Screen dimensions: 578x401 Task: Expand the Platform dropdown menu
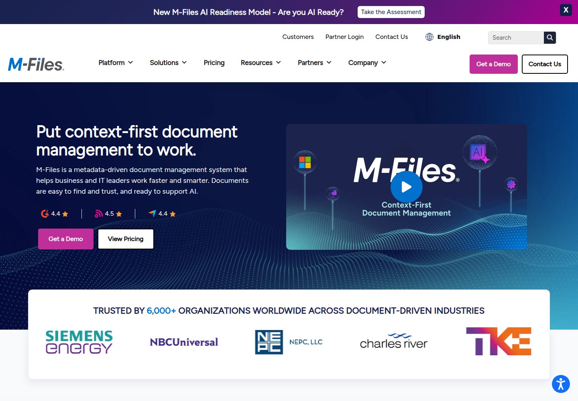116,63
